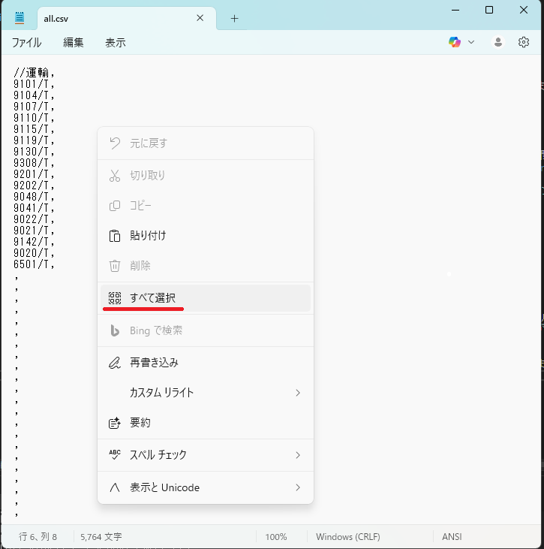544x549 pixels.
Task: Click the line 9202/T,
Action: [35, 186]
